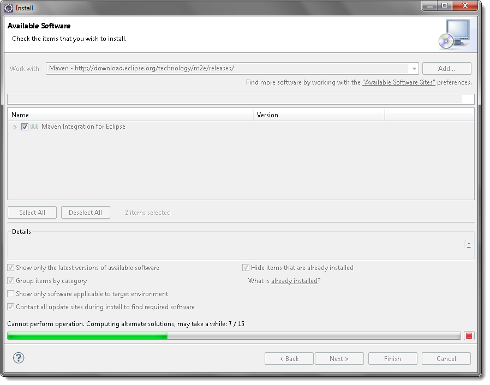The height and width of the screenshot is (385, 490).
Task: Toggle Group items by category checkbox
Action: (10, 281)
